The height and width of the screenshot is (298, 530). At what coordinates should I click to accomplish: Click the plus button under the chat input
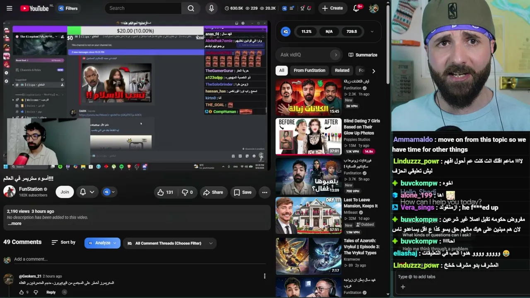pos(402,287)
